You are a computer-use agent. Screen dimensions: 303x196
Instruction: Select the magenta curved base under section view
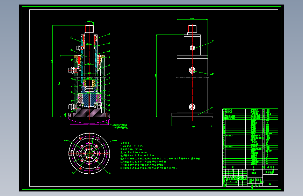click(89, 121)
